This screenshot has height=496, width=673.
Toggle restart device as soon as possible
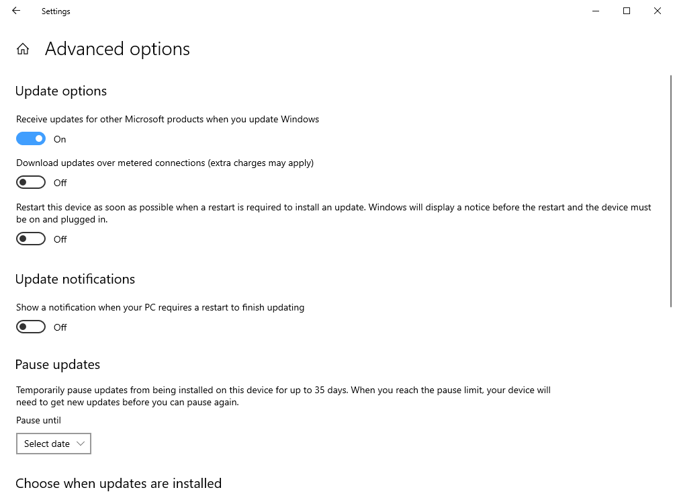tap(31, 239)
